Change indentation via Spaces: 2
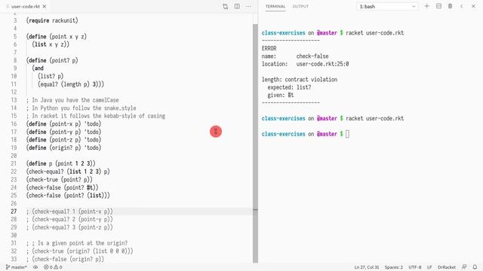The image size is (483, 271). coord(393,267)
